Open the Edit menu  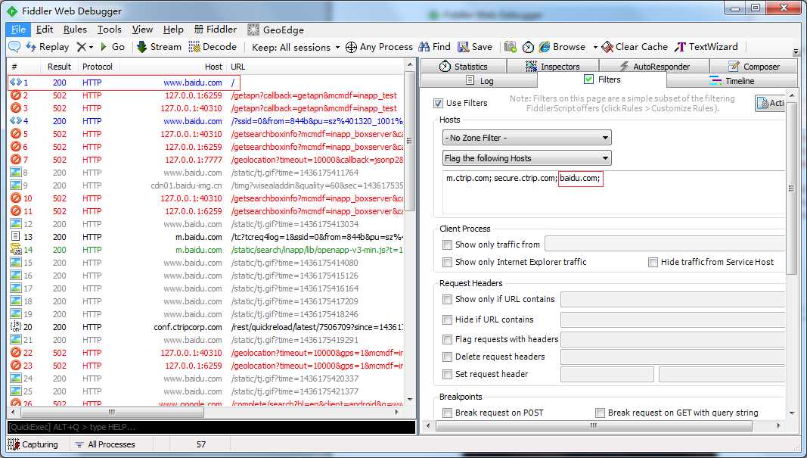(45, 30)
